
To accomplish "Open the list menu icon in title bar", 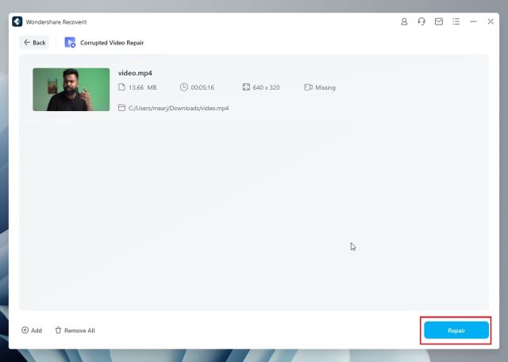I will pos(456,21).
